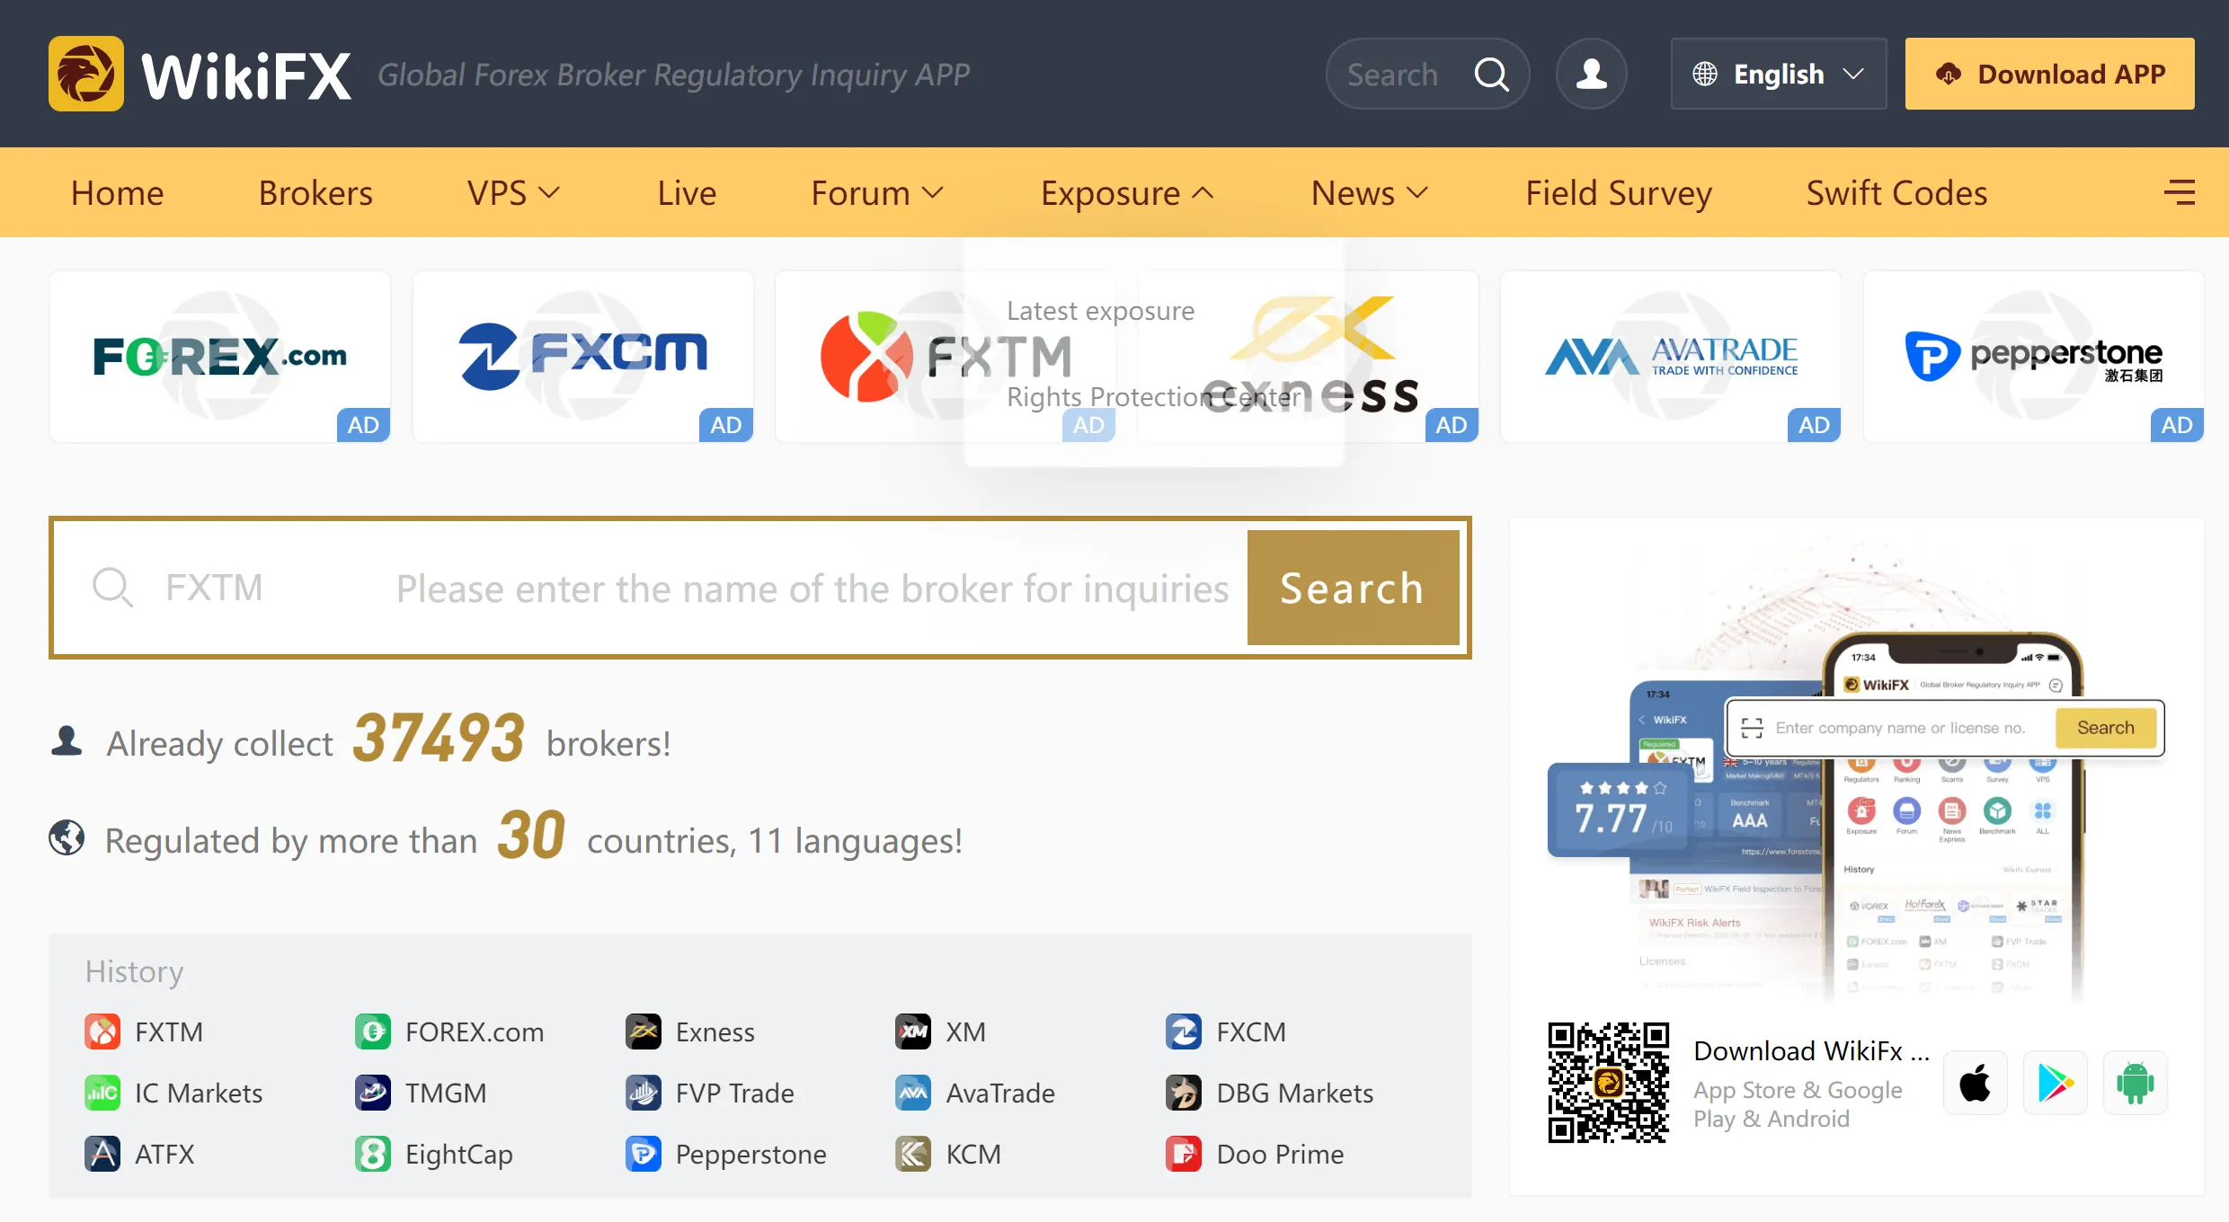
Task: Open the IC Markets history link
Action: coord(199,1093)
